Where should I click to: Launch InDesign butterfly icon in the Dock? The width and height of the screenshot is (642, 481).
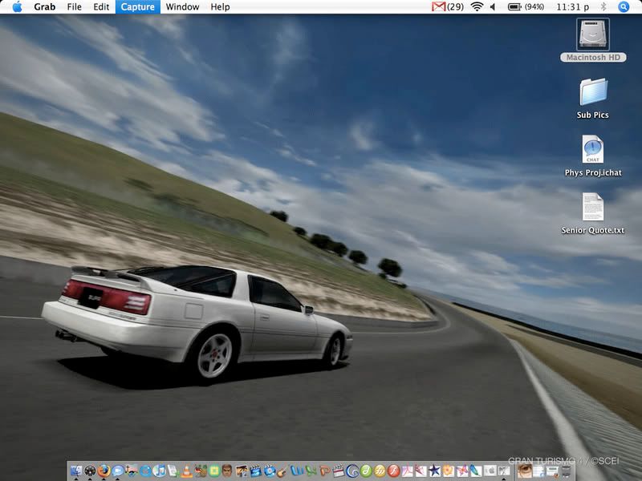pyautogui.click(x=463, y=471)
